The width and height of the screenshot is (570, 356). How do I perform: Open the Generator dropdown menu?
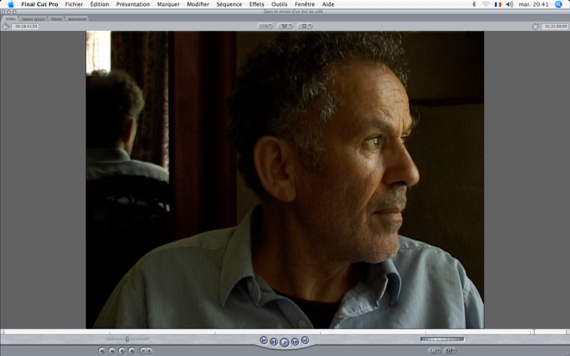click(450, 351)
